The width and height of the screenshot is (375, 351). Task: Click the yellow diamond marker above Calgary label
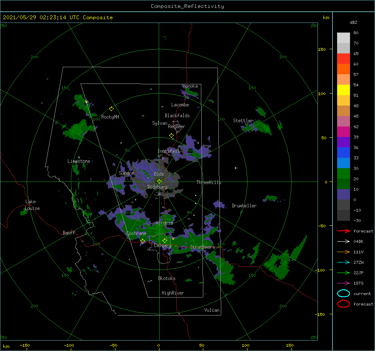[165, 240]
